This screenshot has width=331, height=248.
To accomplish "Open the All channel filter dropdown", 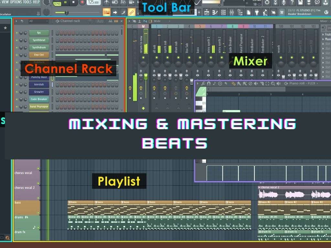I will (x=38, y=21).
